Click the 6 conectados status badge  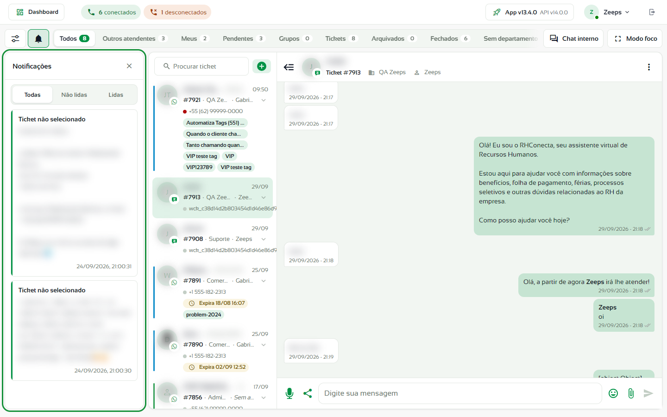(111, 12)
